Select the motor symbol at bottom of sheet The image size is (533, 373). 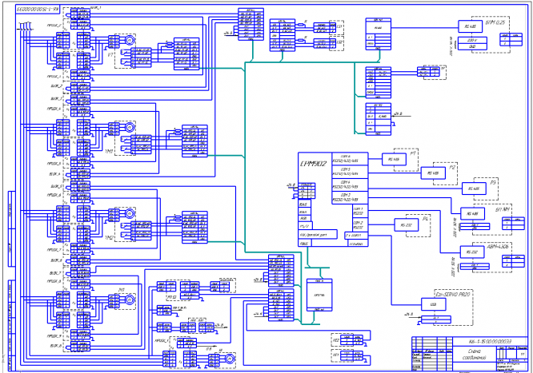click(230, 359)
